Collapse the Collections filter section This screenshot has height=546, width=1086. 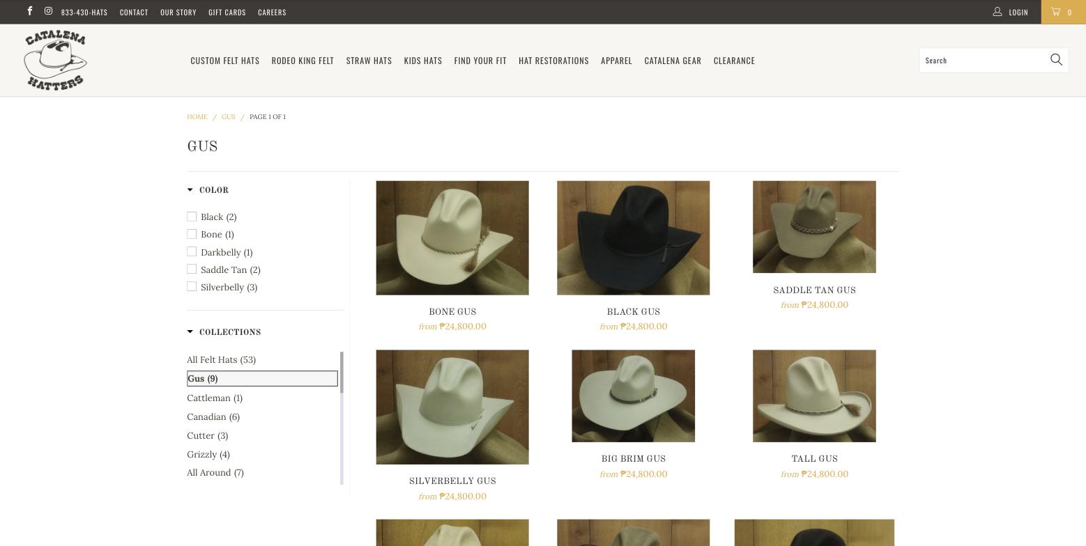pos(224,332)
